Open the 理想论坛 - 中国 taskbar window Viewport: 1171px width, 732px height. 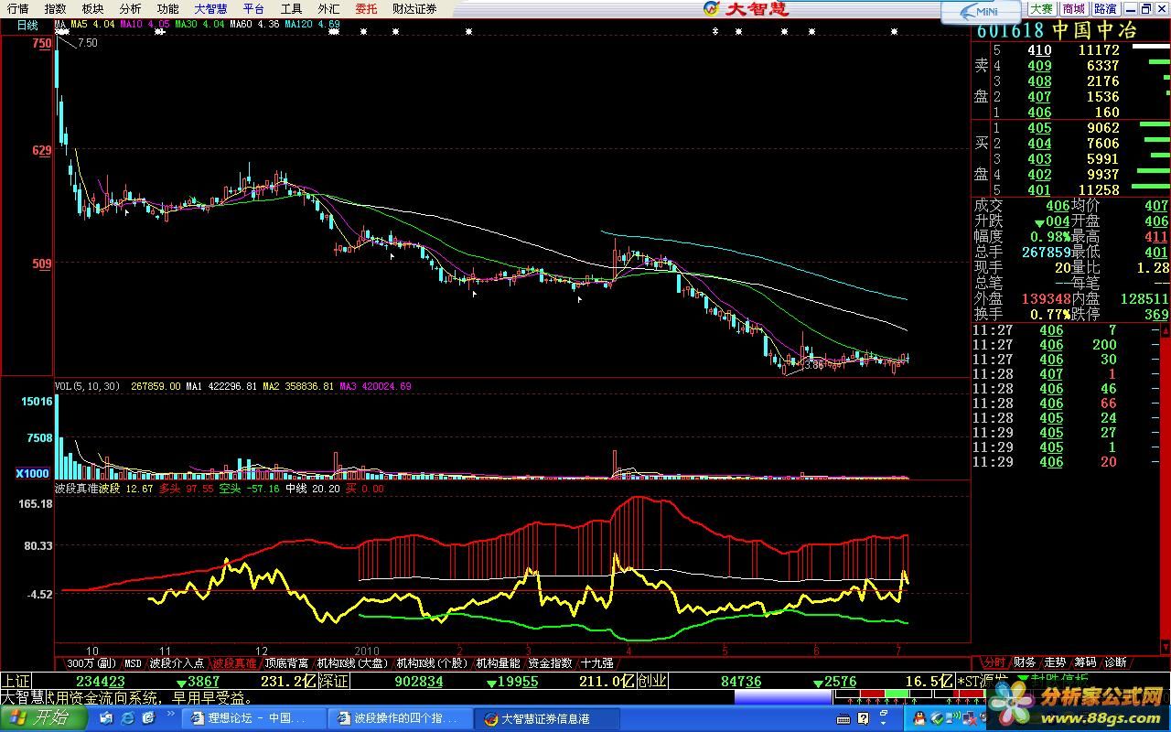point(255,718)
